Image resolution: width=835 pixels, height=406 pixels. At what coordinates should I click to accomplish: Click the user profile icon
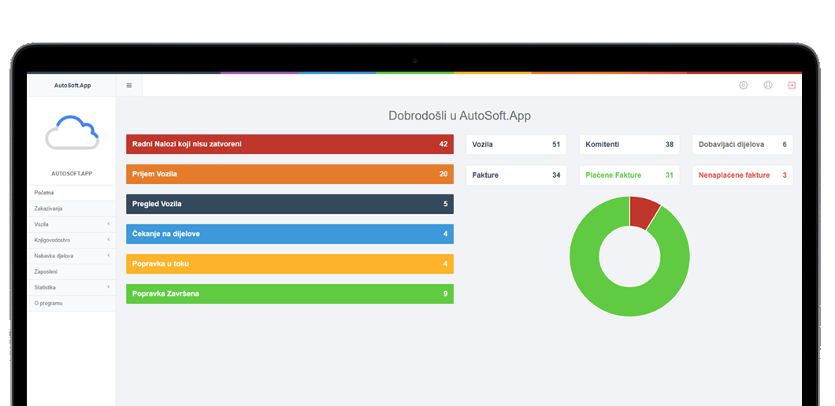(x=767, y=85)
